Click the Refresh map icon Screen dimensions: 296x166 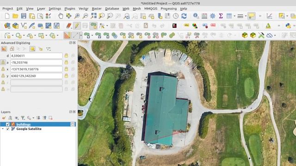(x=184, y=16)
